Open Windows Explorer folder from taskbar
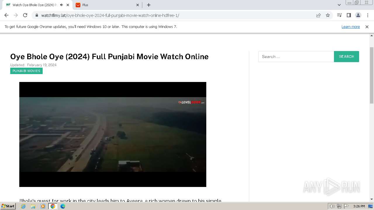The width and height of the screenshot is (374, 210). pyautogui.click(x=33, y=206)
